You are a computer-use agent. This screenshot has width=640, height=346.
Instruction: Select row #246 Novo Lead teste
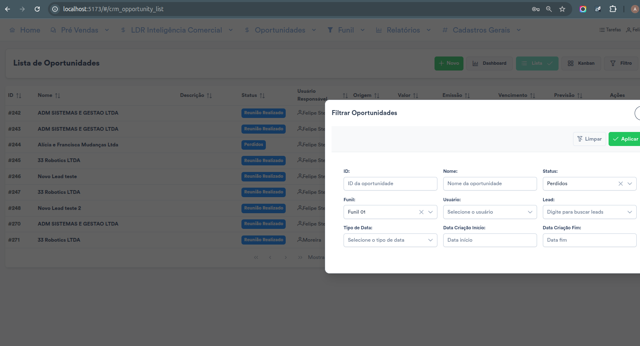[165, 177]
